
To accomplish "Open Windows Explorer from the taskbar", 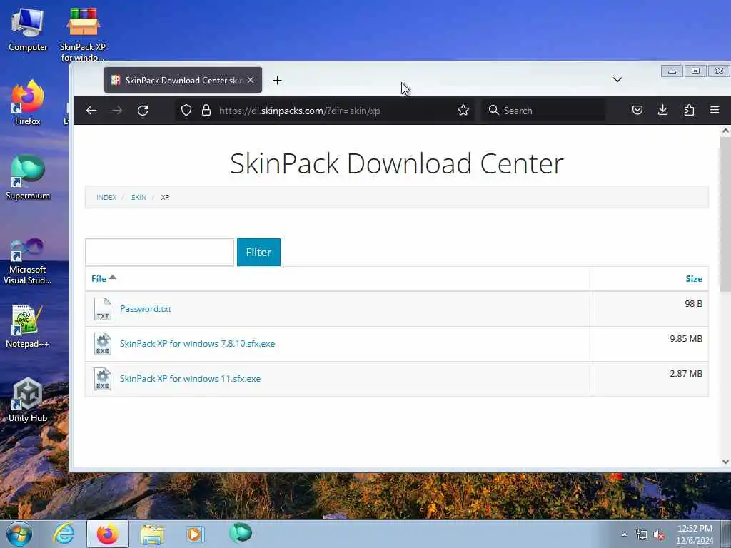I will coord(152,534).
